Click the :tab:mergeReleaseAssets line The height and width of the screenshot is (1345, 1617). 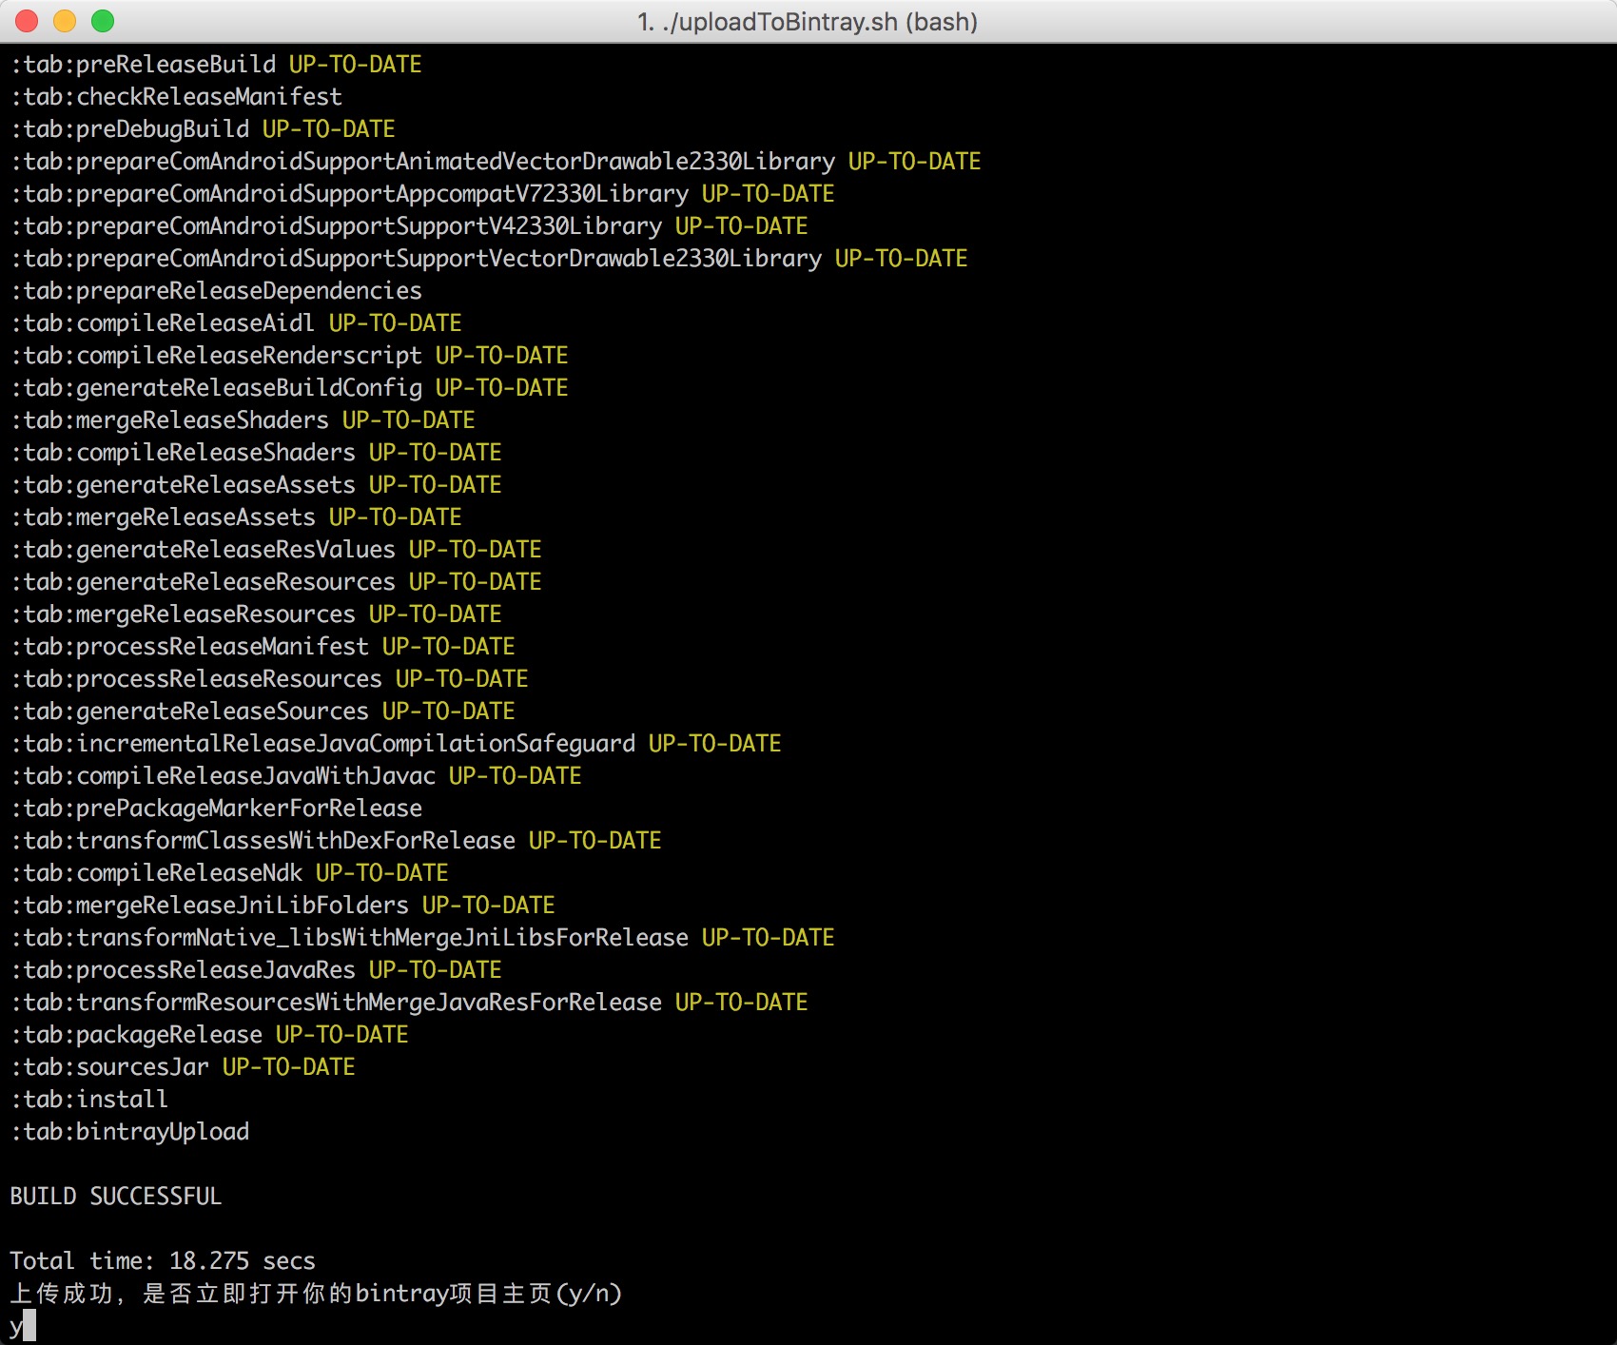coord(236,517)
